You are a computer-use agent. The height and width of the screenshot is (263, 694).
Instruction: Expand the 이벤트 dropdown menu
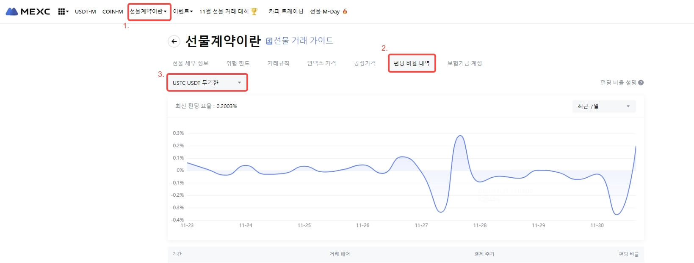(x=182, y=11)
